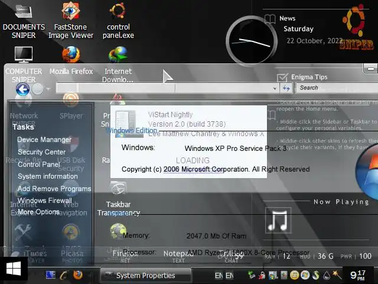Click the taskbar clock showing 9:17 PM
The image size is (378, 284).
(x=358, y=275)
